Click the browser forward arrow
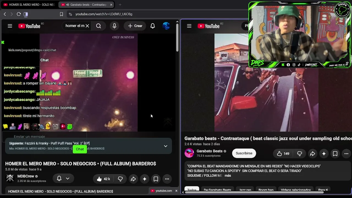352x198 pixels. pos(12,14)
